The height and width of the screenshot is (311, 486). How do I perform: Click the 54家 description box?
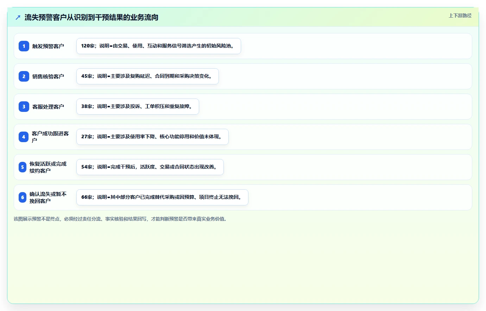(x=150, y=167)
